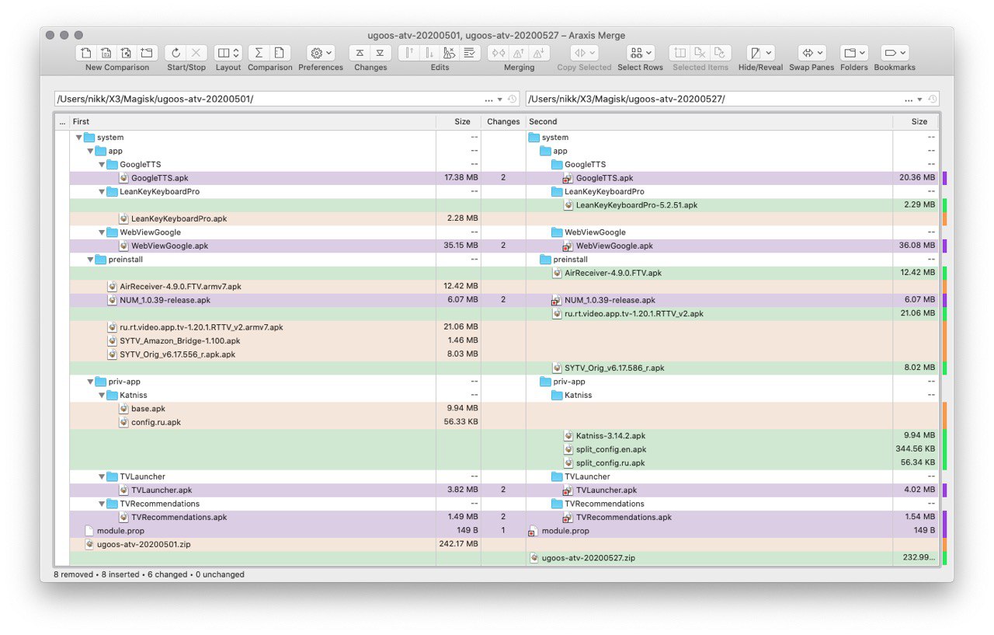The width and height of the screenshot is (994, 635).
Task: Open the right path recent dropdown arrow
Action: pyautogui.click(x=921, y=99)
